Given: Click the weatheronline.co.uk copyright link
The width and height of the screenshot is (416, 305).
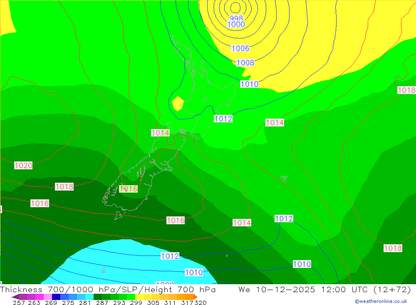Looking at the screenshot, I should 381,301.
